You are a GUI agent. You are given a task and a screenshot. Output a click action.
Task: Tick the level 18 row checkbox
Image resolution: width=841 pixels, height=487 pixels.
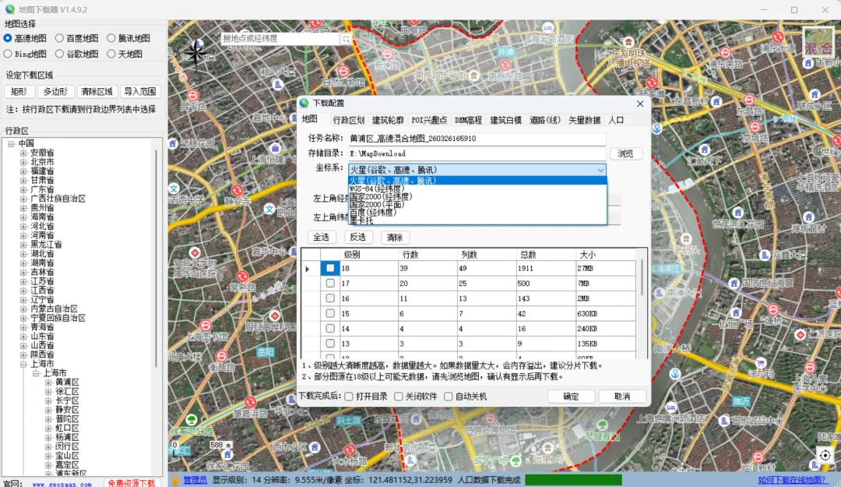(x=330, y=268)
